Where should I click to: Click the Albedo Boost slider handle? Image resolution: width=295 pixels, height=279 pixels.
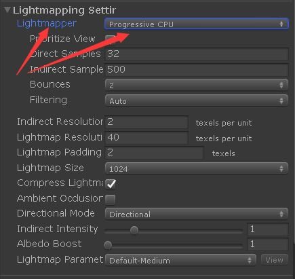pyautogui.click(x=108, y=245)
